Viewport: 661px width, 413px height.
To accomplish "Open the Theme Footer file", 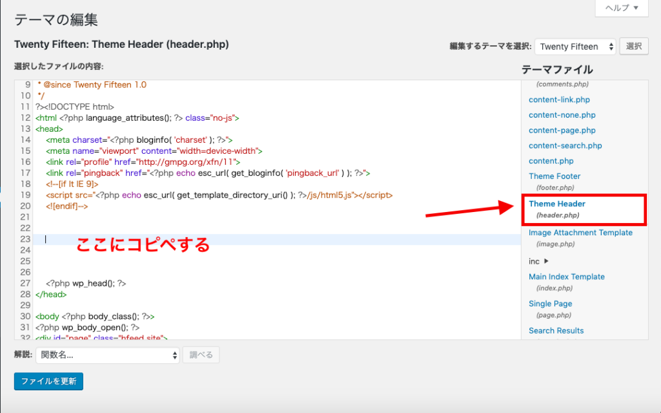I will (554, 176).
